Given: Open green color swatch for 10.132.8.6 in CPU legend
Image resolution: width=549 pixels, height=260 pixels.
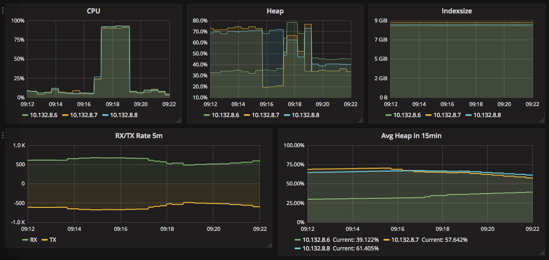Looking at the screenshot, I should point(24,115).
